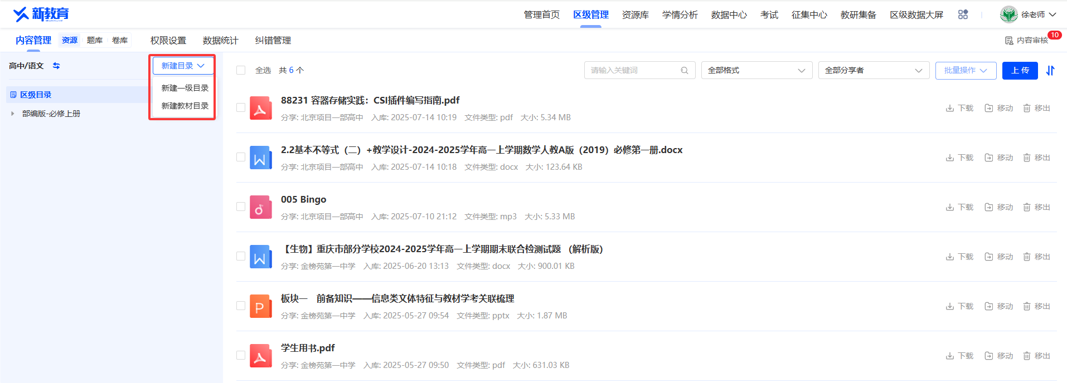The width and height of the screenshot is (1067, 383).
Task: Open the 全部格式 format dropdown
Action: [x=756, y=70]
